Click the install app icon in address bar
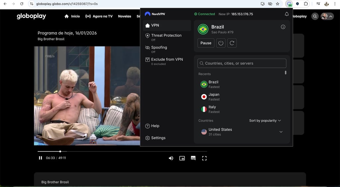Screen dimensions: 340x187 pos(263,4)
